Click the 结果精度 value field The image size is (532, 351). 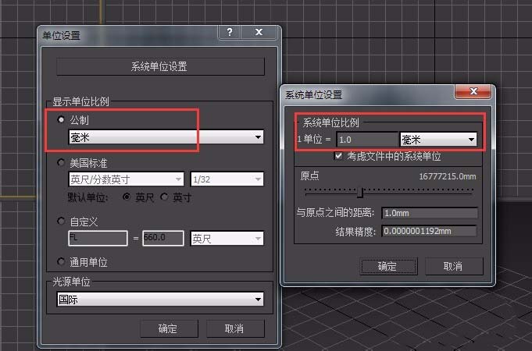pos(429,232)
